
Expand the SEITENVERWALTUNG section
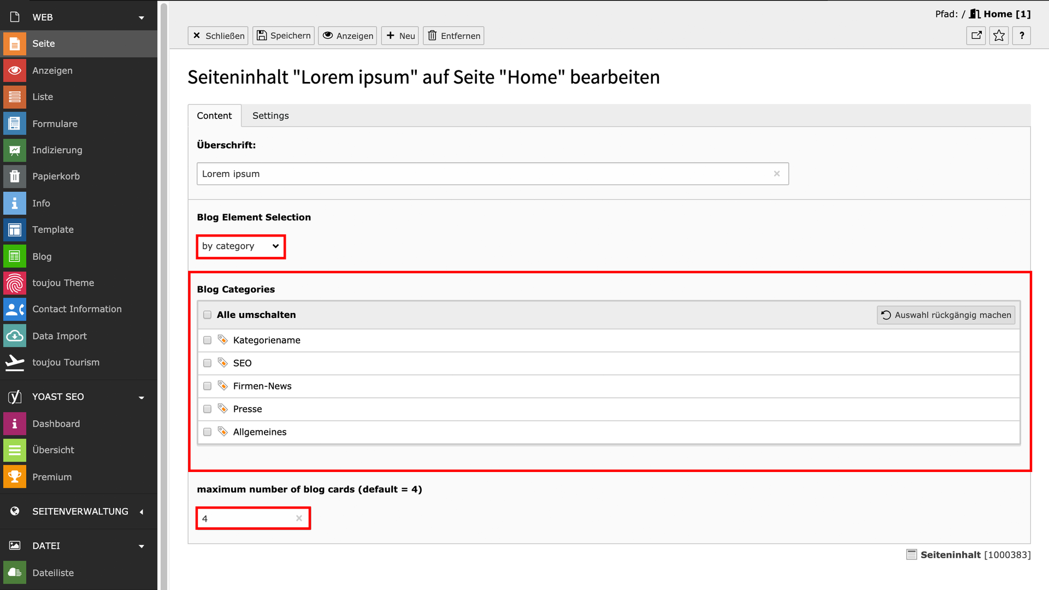tap(142, 512)
